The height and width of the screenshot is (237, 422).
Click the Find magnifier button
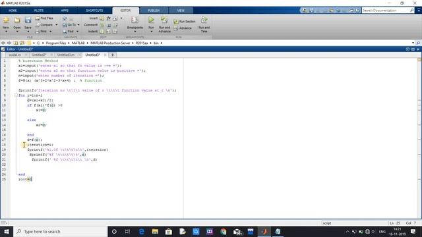(x=68, y=32)
